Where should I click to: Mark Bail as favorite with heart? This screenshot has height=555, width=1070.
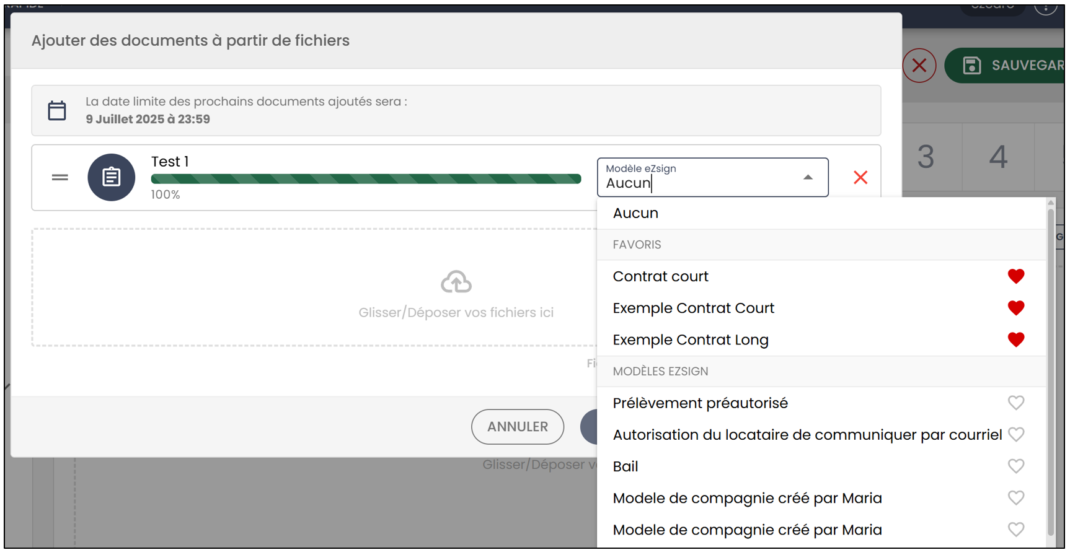point(1016,466)
